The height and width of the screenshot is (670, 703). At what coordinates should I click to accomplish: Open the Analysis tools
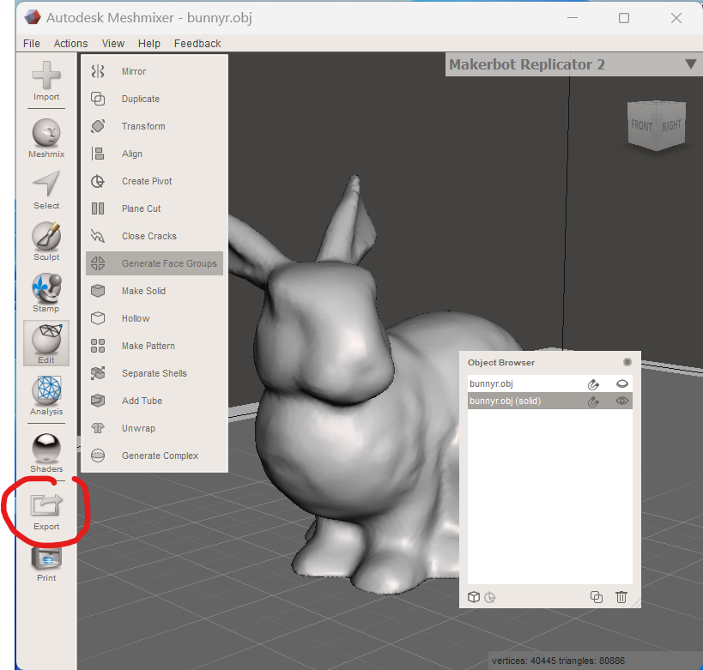coord(46,395)
